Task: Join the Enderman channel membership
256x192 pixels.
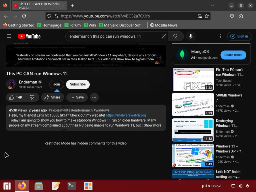Action: 56,84
